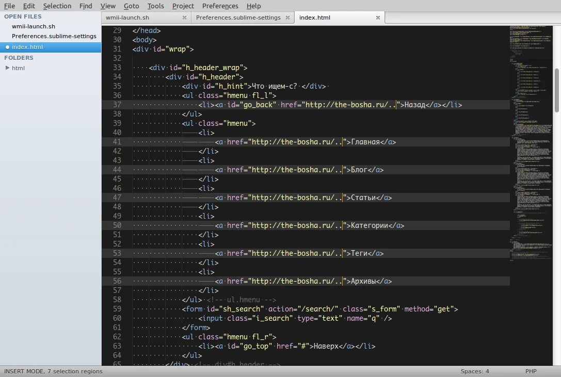Click the Главная link text
The width and height of the screenshot is (561, 377).
tap(365, 142)
